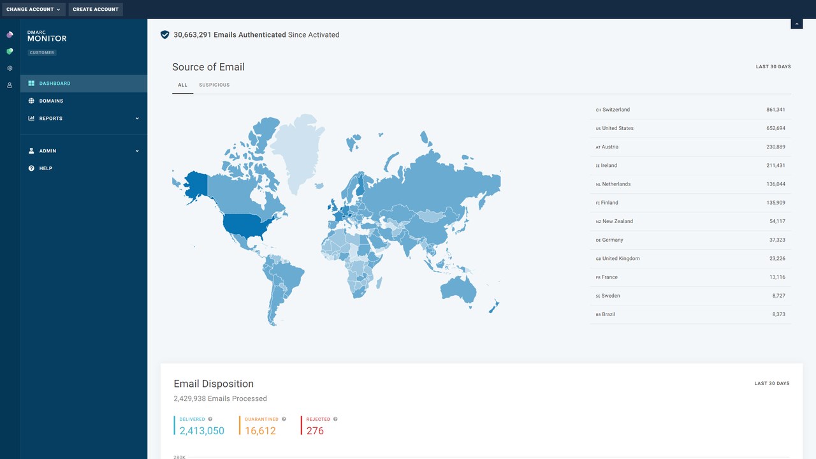Select the France country row

click(690, 277)
